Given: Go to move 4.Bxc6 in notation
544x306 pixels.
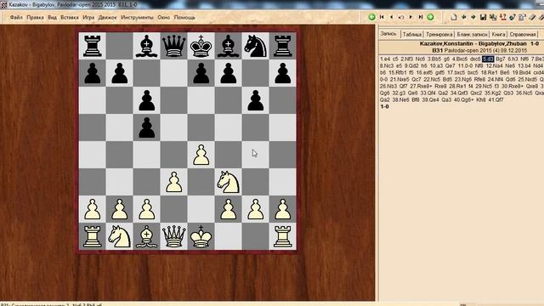Looking at the screenshot, I should click(460, 59).
